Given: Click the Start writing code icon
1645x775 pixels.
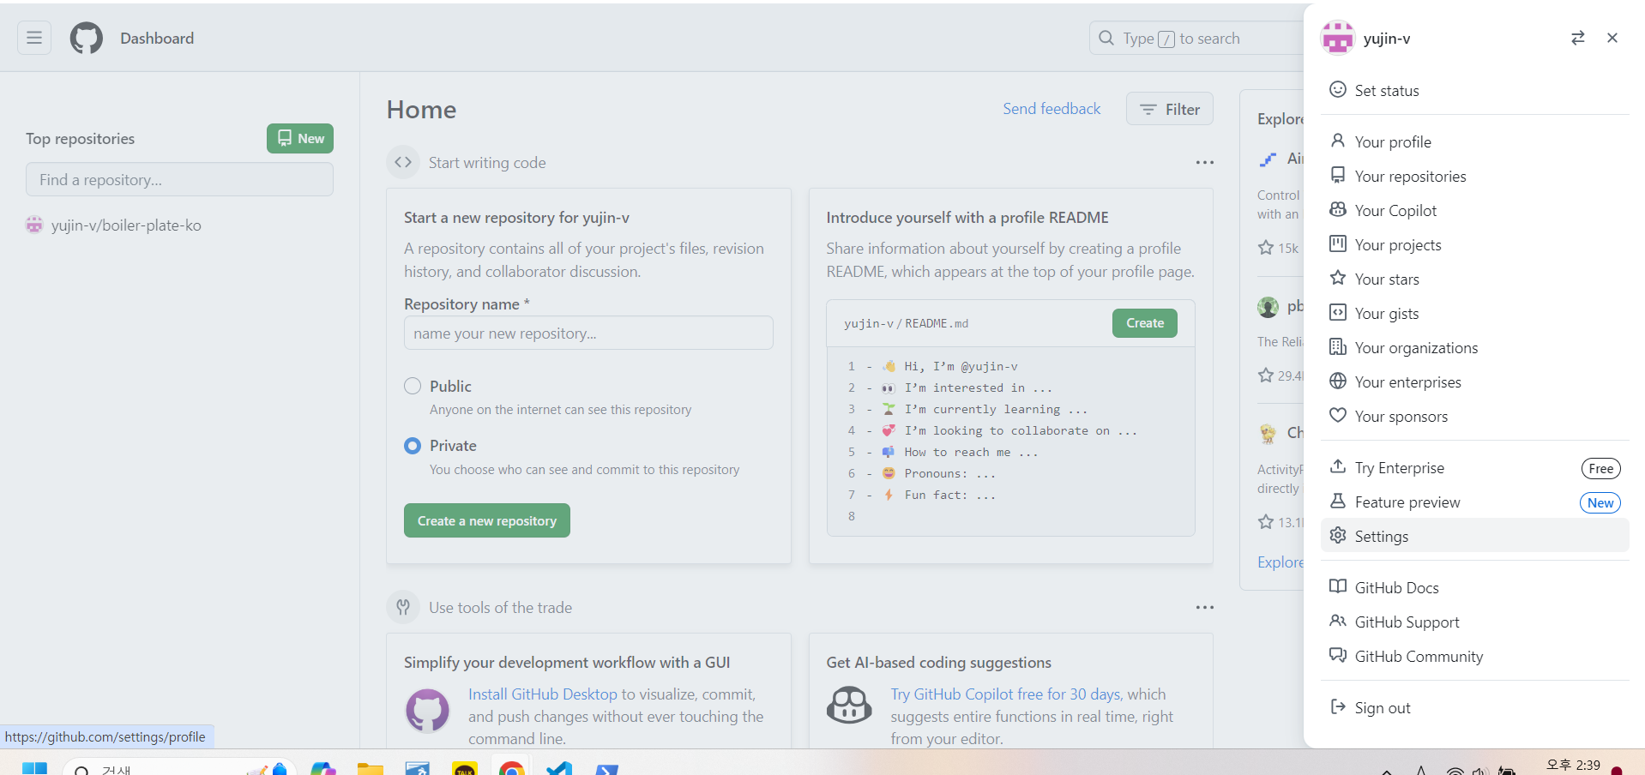Looking at the screenshot, I should coord(403,162).
